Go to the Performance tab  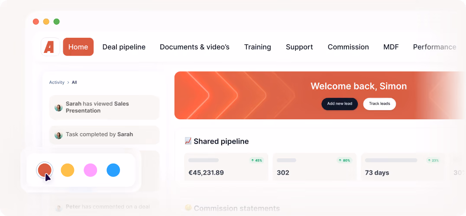tap(434, 47)
